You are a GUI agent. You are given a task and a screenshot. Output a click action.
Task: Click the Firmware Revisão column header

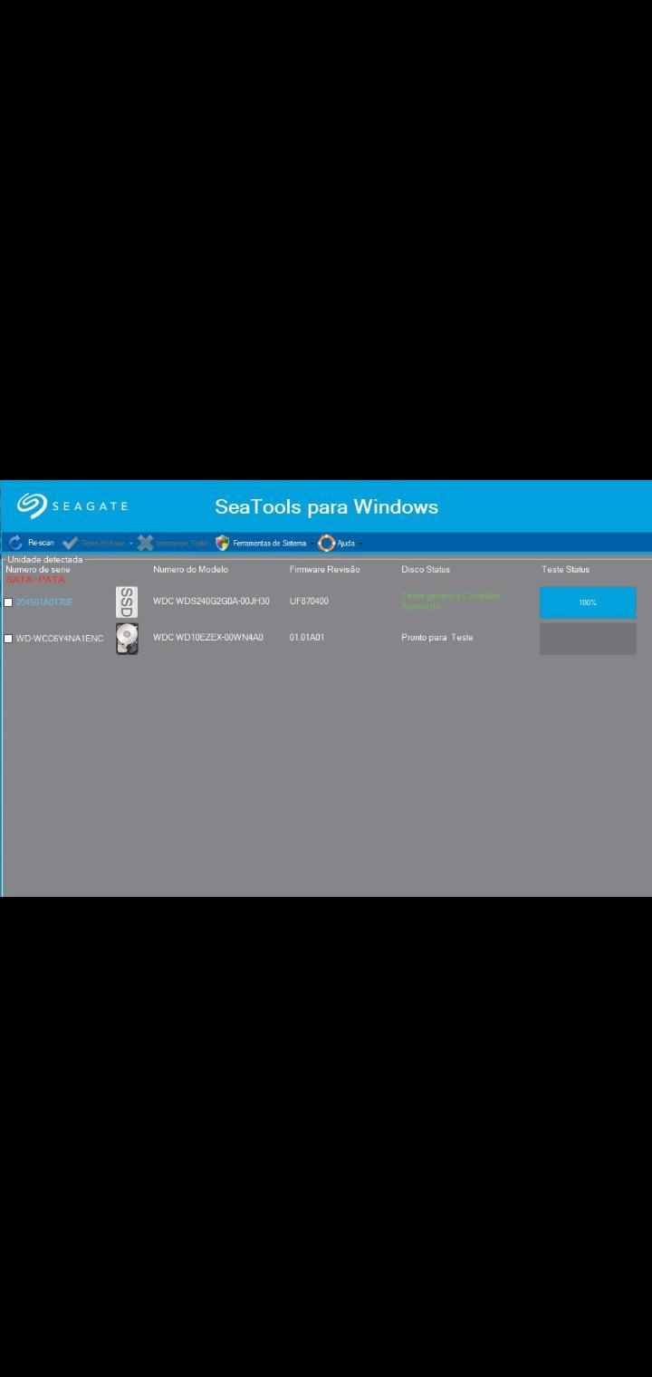pos(324,569)
